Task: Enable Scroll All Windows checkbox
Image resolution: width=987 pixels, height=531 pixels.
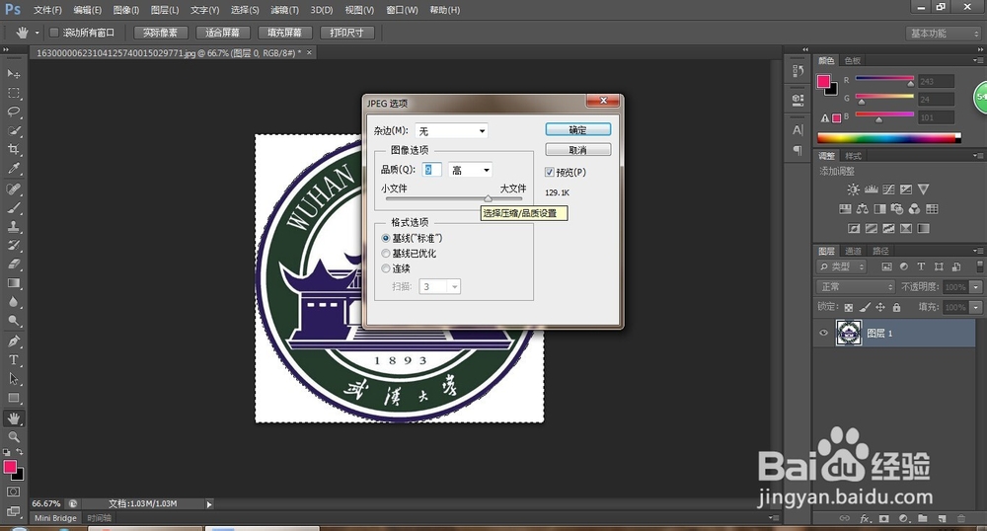Action: point(54,33)
